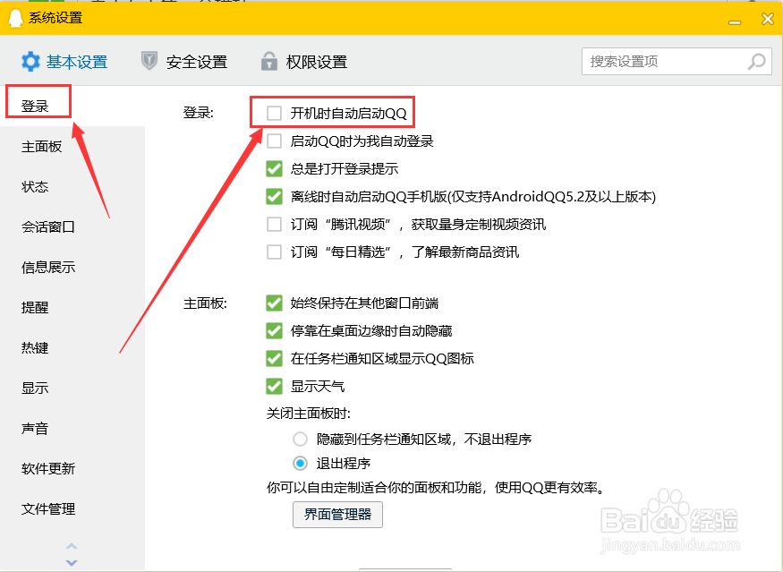783x572 pixels.
Task: Open 热键 settings from the sidebar
Action: [x=34, y=347]
